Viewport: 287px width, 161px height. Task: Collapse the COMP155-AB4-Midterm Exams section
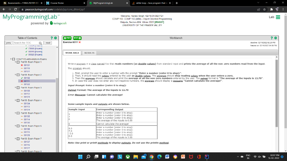click(x=14, y=59)
